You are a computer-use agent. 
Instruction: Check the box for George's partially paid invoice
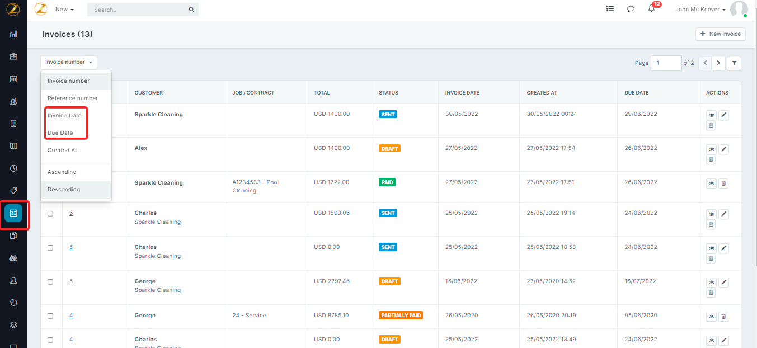(50, 316)
